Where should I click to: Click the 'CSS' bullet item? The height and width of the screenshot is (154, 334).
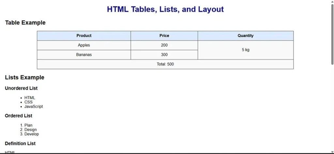coord(28,102)
